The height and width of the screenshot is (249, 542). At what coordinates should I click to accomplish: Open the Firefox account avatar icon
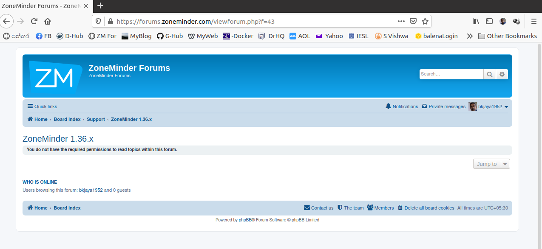(503, 21)
